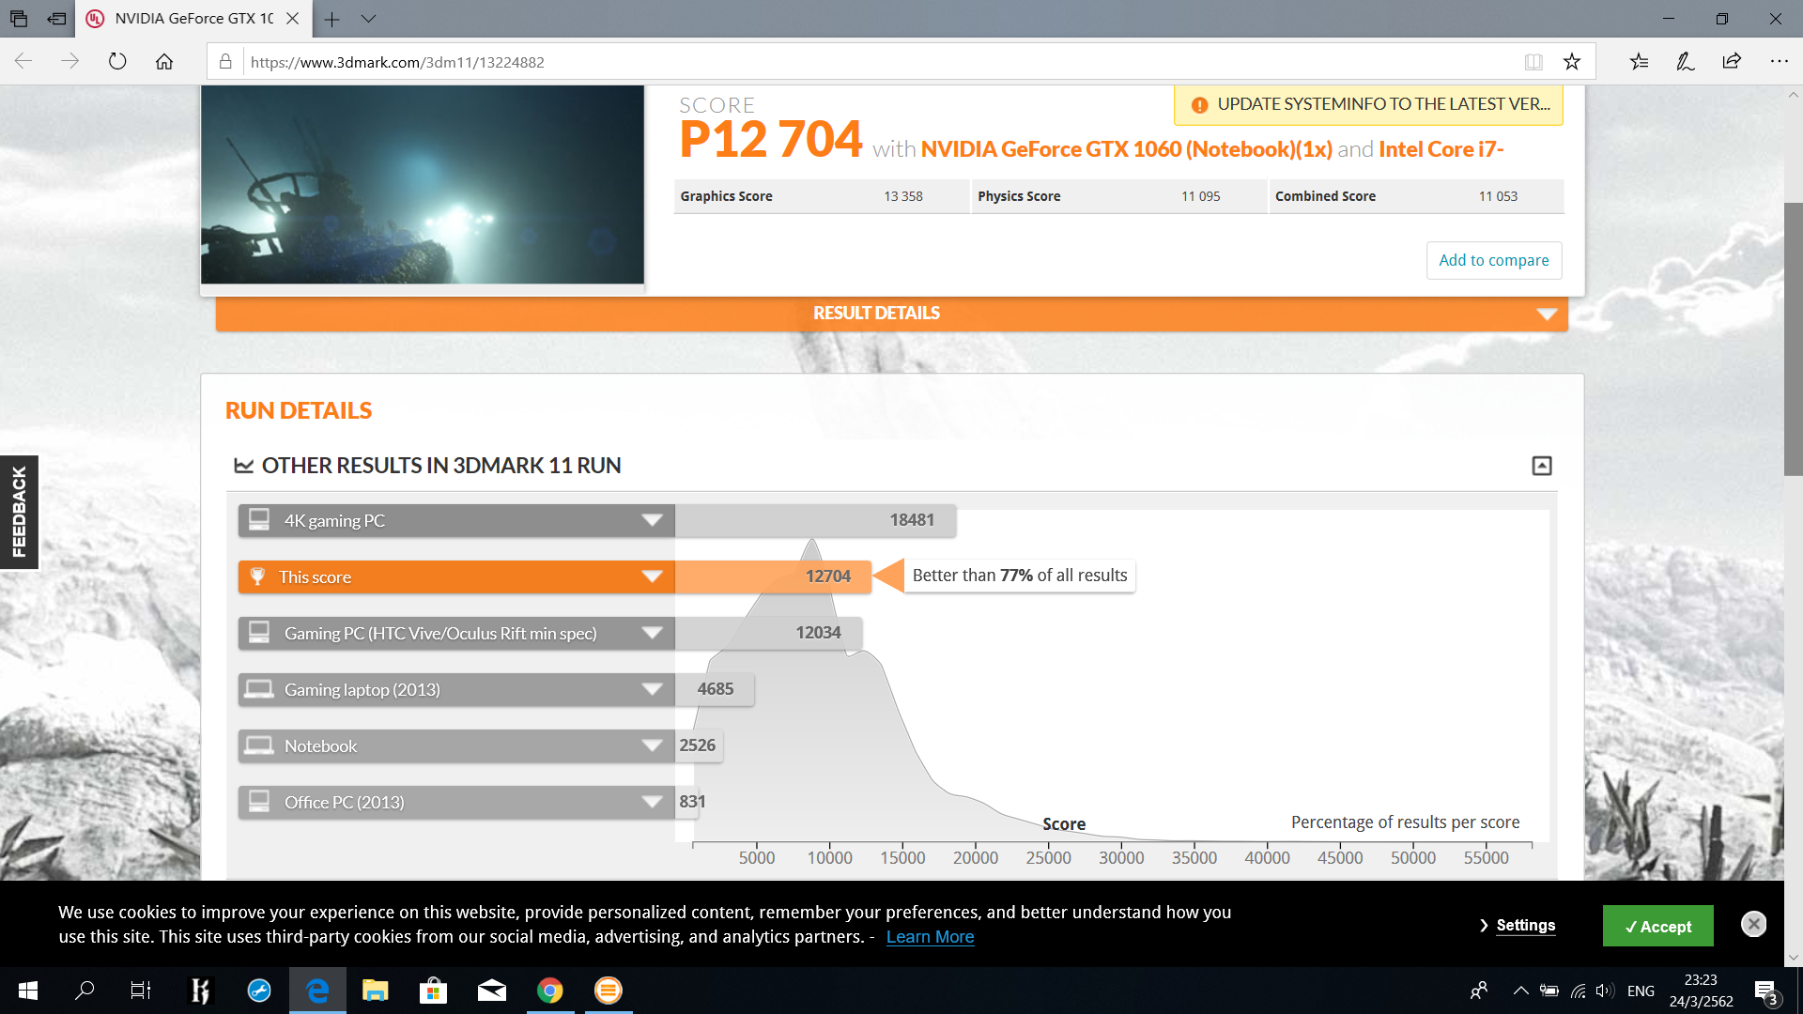Click Add to compare button
Viewport: 1803px width, 1014px height.
1494,260
